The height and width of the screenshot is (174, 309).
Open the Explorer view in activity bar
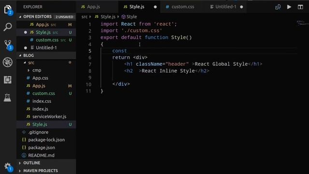point(8,10)
